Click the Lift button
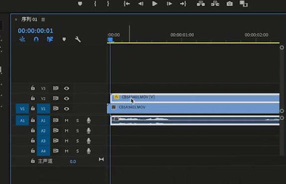The height and width of the screenshot is (184, 286). click(x=201, y=3)
